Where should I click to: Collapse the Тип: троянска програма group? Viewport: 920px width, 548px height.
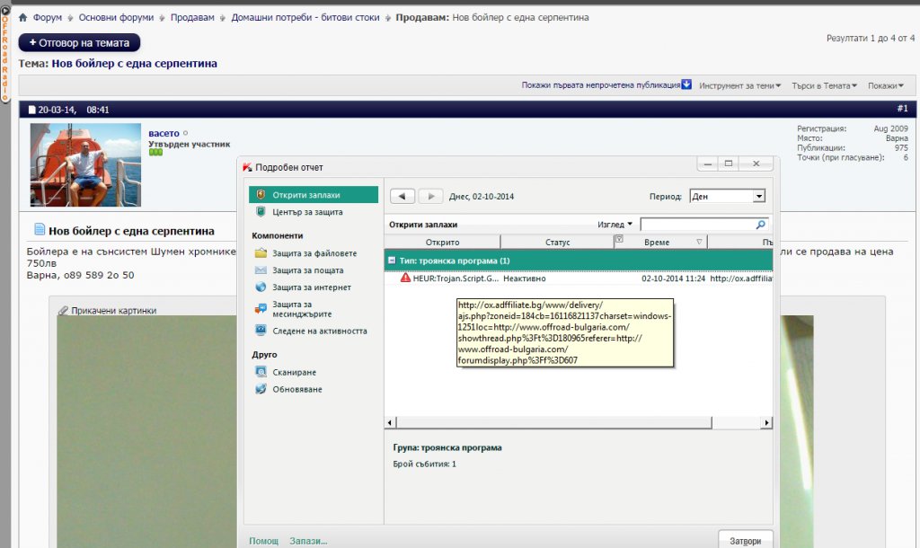[392, 261]
